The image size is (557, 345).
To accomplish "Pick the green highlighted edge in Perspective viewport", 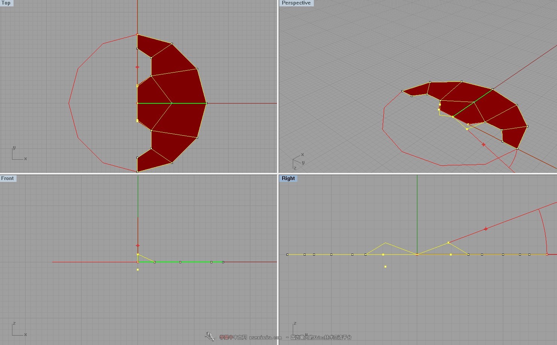I will point(473,103).
